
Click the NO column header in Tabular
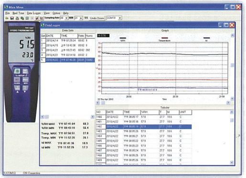pyautogui.click(x=101, y=112)
